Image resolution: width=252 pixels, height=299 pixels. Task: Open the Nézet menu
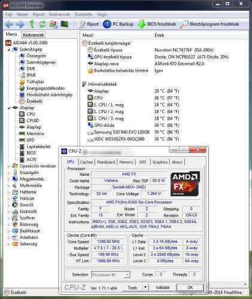tap(22, 14)
